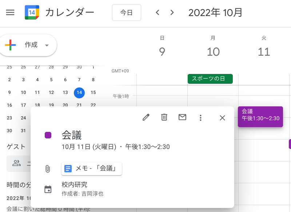The height and width of the screenshot is (212, 291).
Task: Click the 会議 event title text
Action: 72,135
